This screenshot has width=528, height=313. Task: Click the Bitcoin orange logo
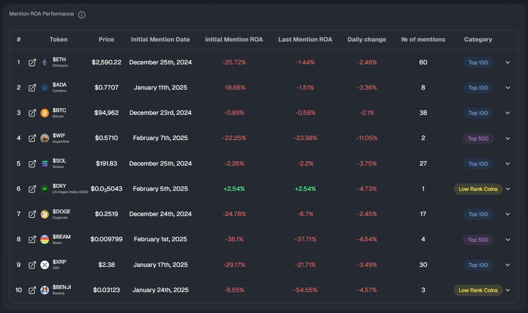point(45,113)
